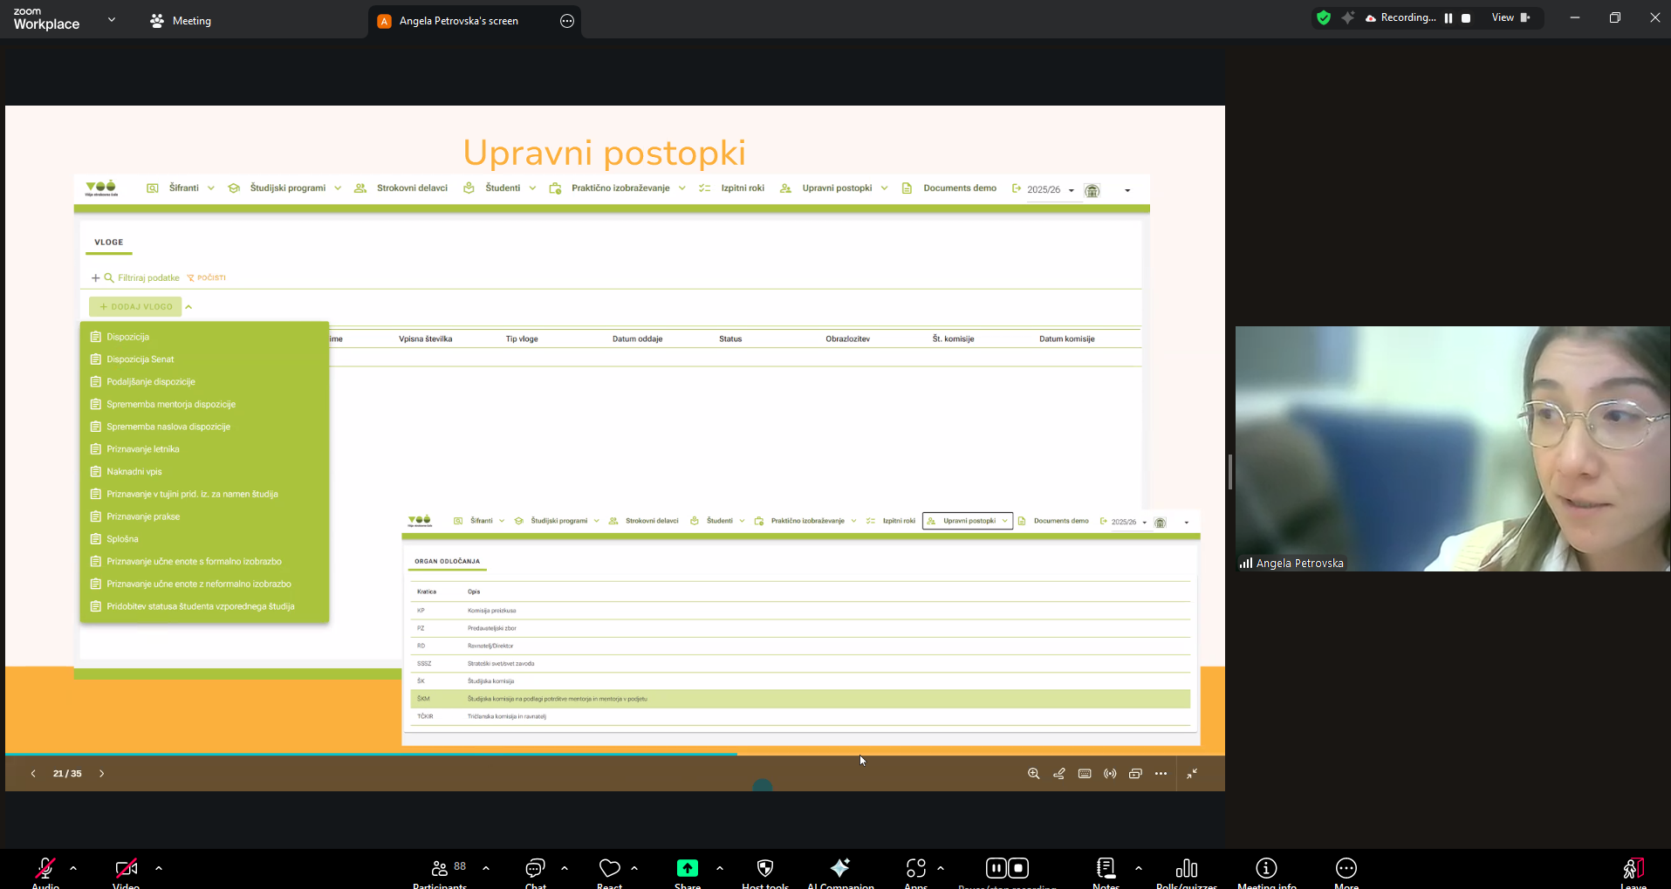Leave the meeting
The image size is (1671, 889).
1633,869
